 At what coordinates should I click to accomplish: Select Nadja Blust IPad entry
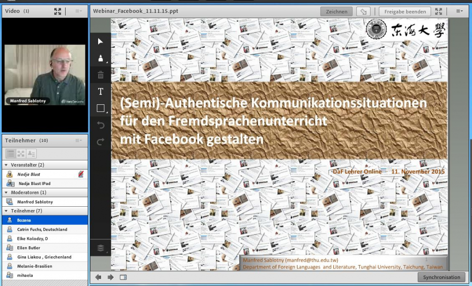pos(45,183)
